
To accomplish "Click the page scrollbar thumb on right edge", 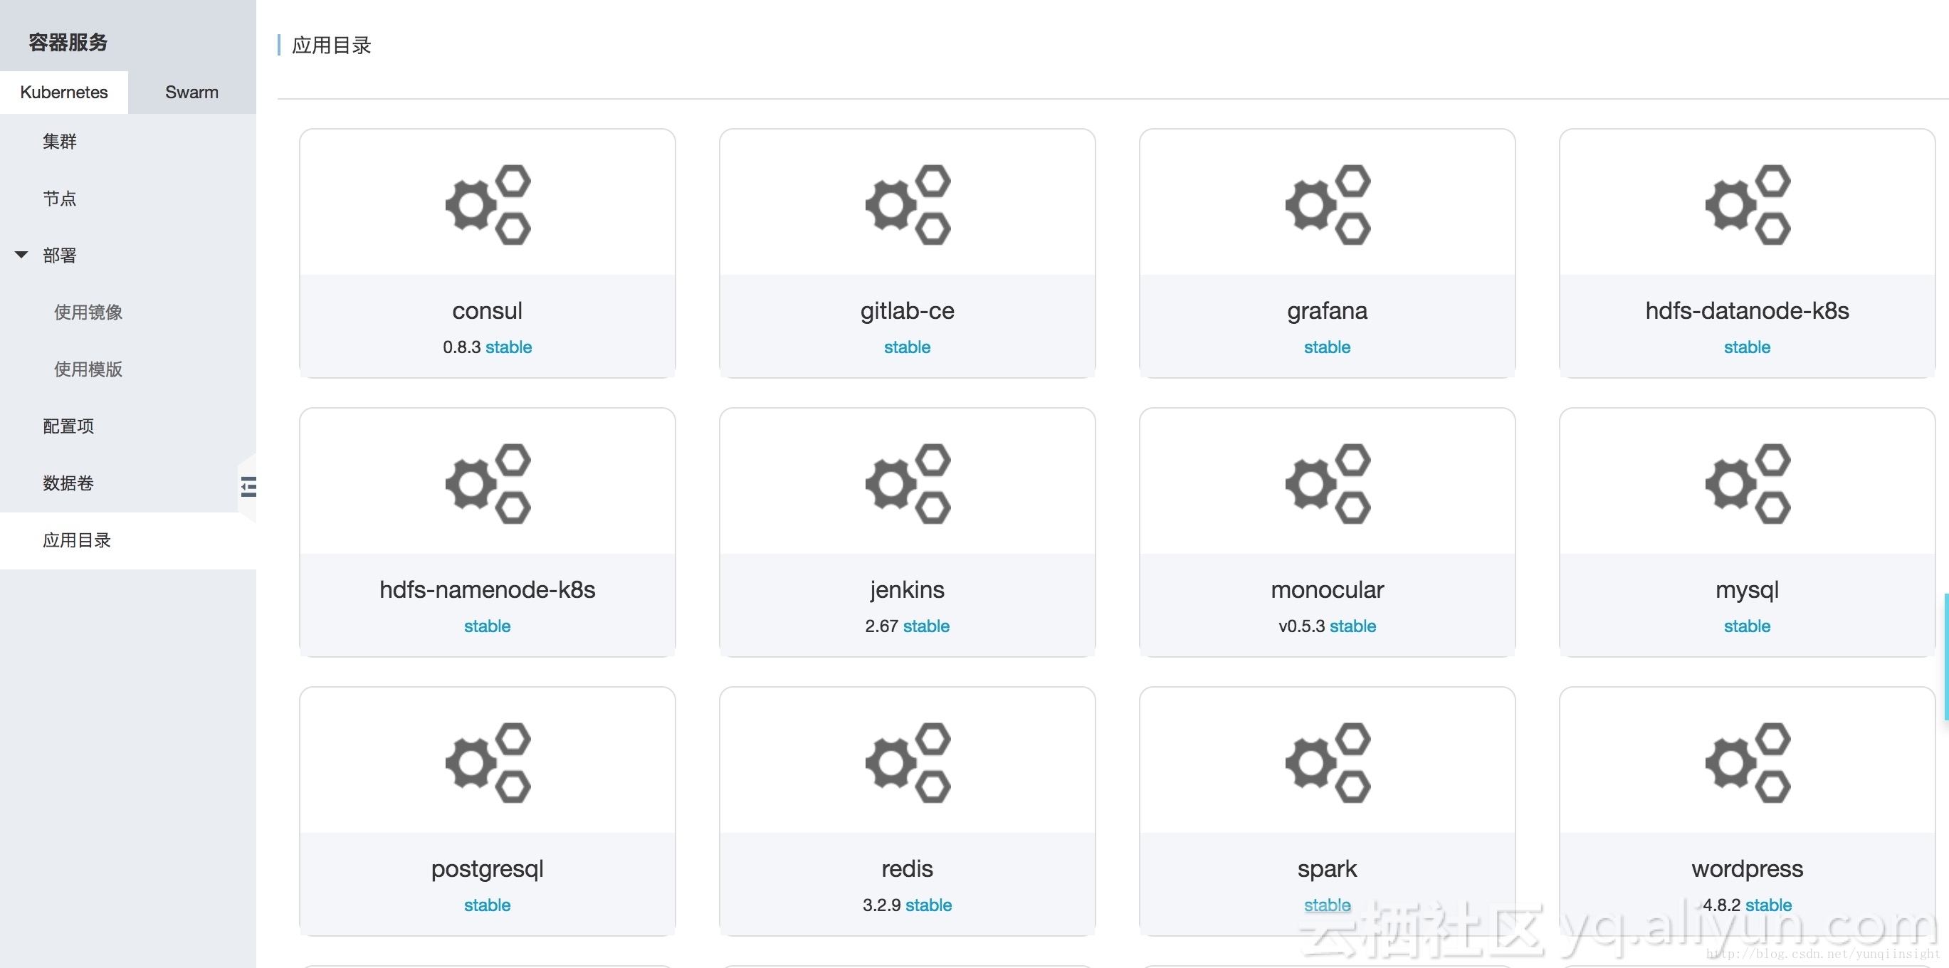I will pos(1946,656).
